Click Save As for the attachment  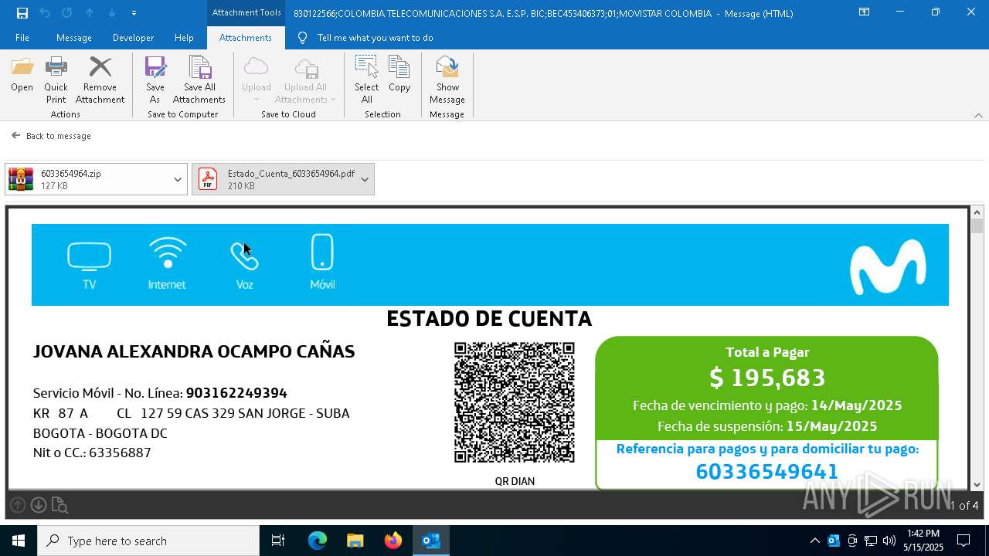coord(155,80)
